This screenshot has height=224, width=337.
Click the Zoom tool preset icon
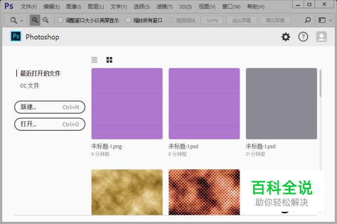coord(14,20)
